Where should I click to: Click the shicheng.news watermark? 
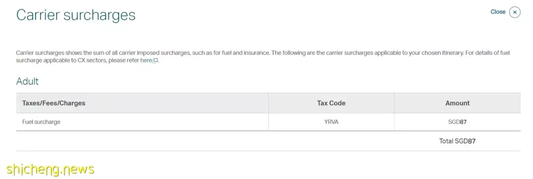50,169
